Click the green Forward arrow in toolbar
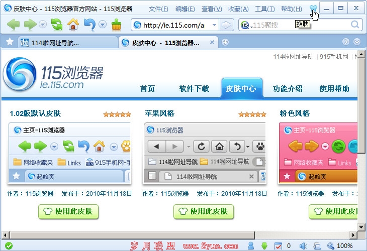This screenshot has width=367, height=251. coord(30,25)
